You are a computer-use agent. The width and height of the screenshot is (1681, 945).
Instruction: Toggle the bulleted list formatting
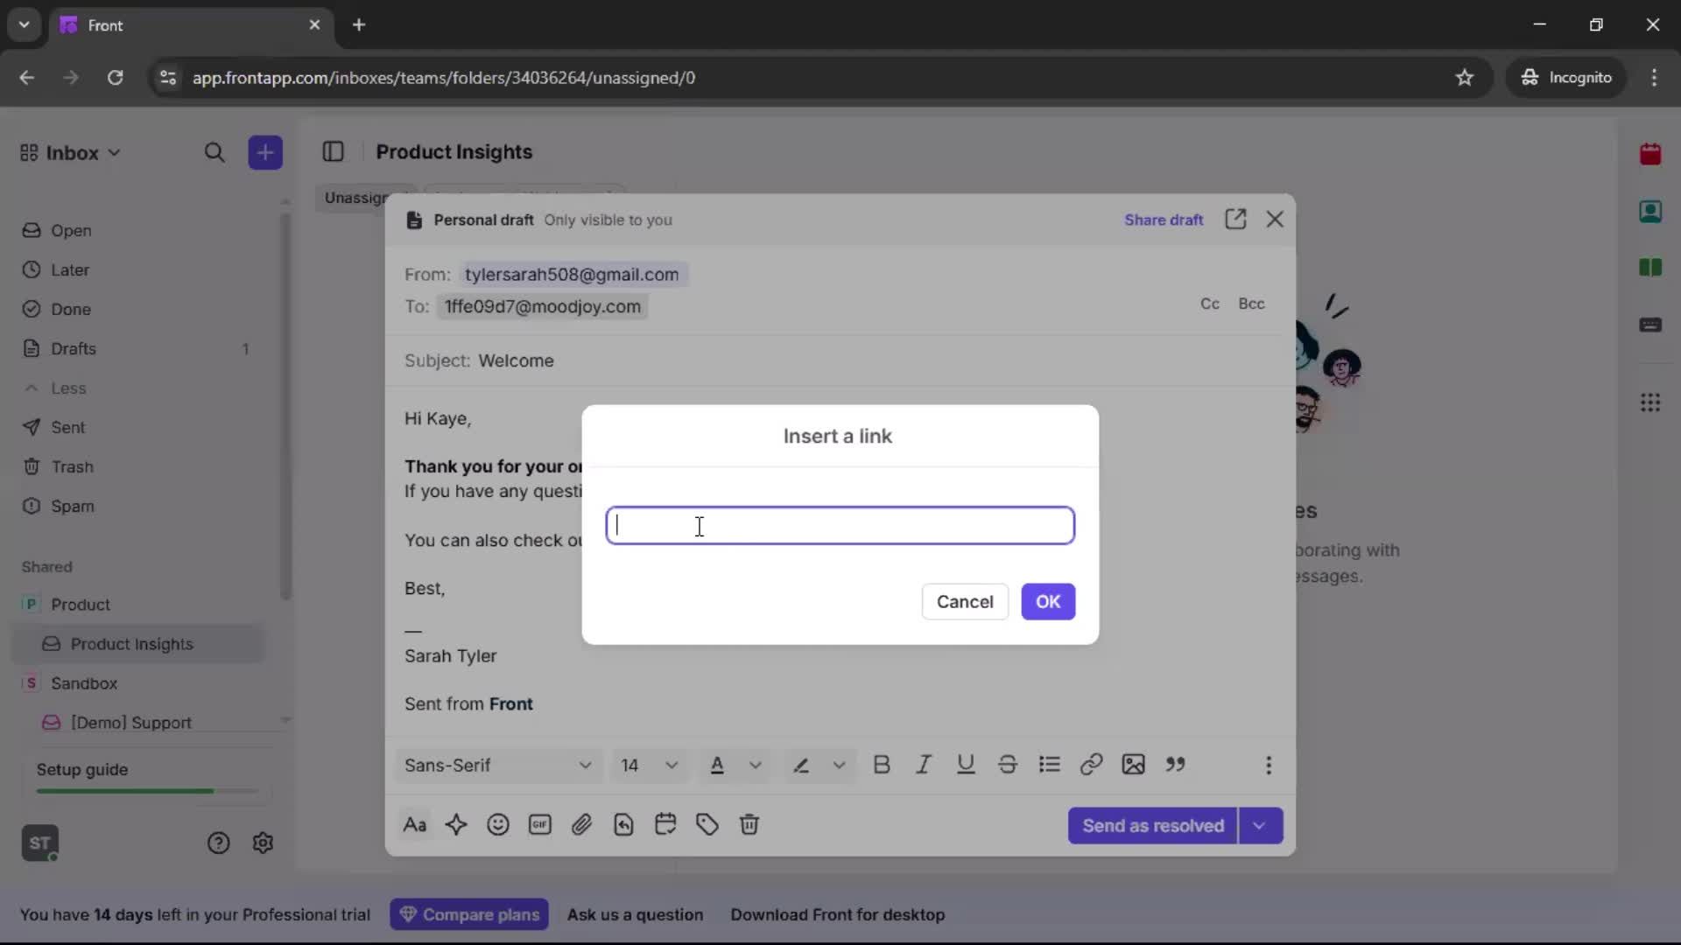tap(1050, 765)
